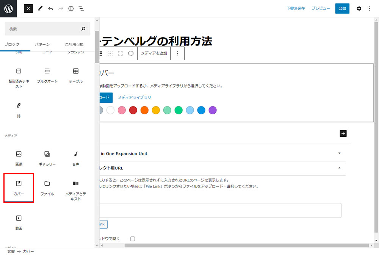Viewport: 379px width, 255px height.
Task: Open the document details info icon
Action: 71,8
